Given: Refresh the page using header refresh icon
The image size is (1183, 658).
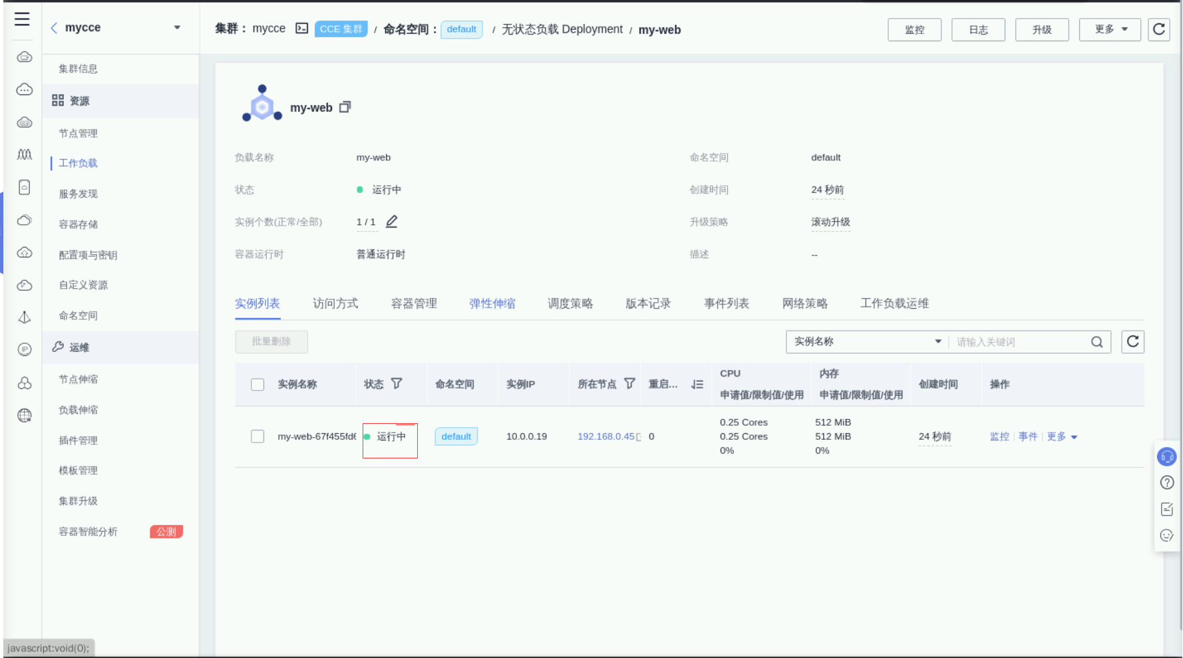Looking at the screenshot, I should [1159, 29].
